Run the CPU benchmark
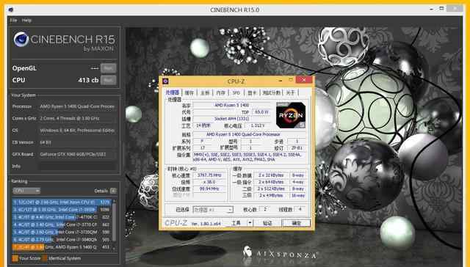The height and width of the screenshot is (267, 470). tap(108, 80)
